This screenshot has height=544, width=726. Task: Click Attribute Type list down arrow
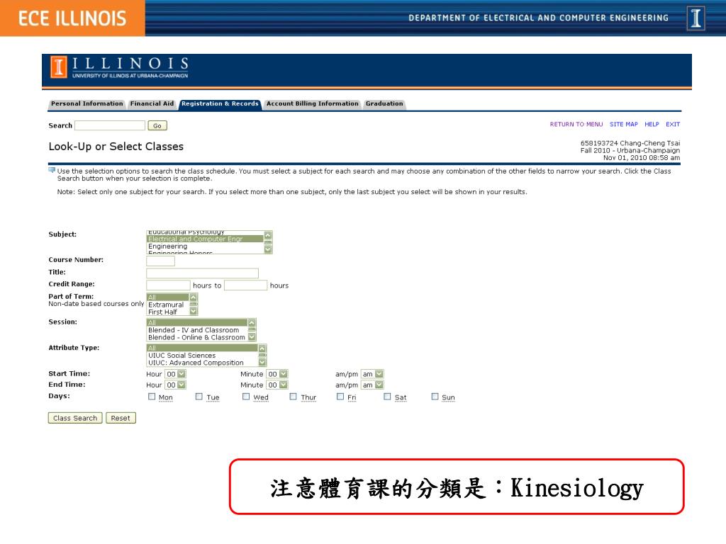(x=262, y=362)
